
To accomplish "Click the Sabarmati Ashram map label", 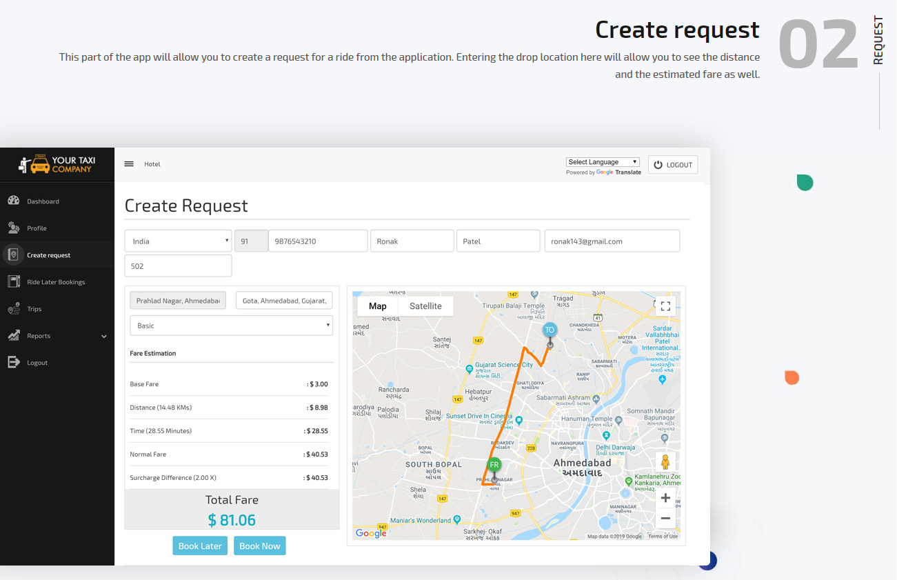I will tap(563, 397).
